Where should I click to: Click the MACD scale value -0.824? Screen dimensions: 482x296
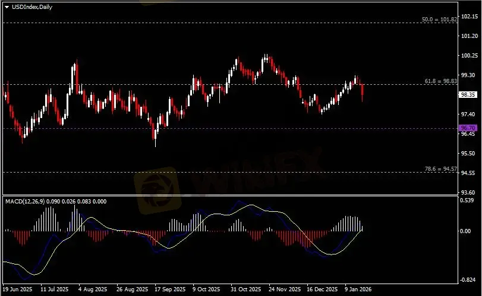coord(468,280)
